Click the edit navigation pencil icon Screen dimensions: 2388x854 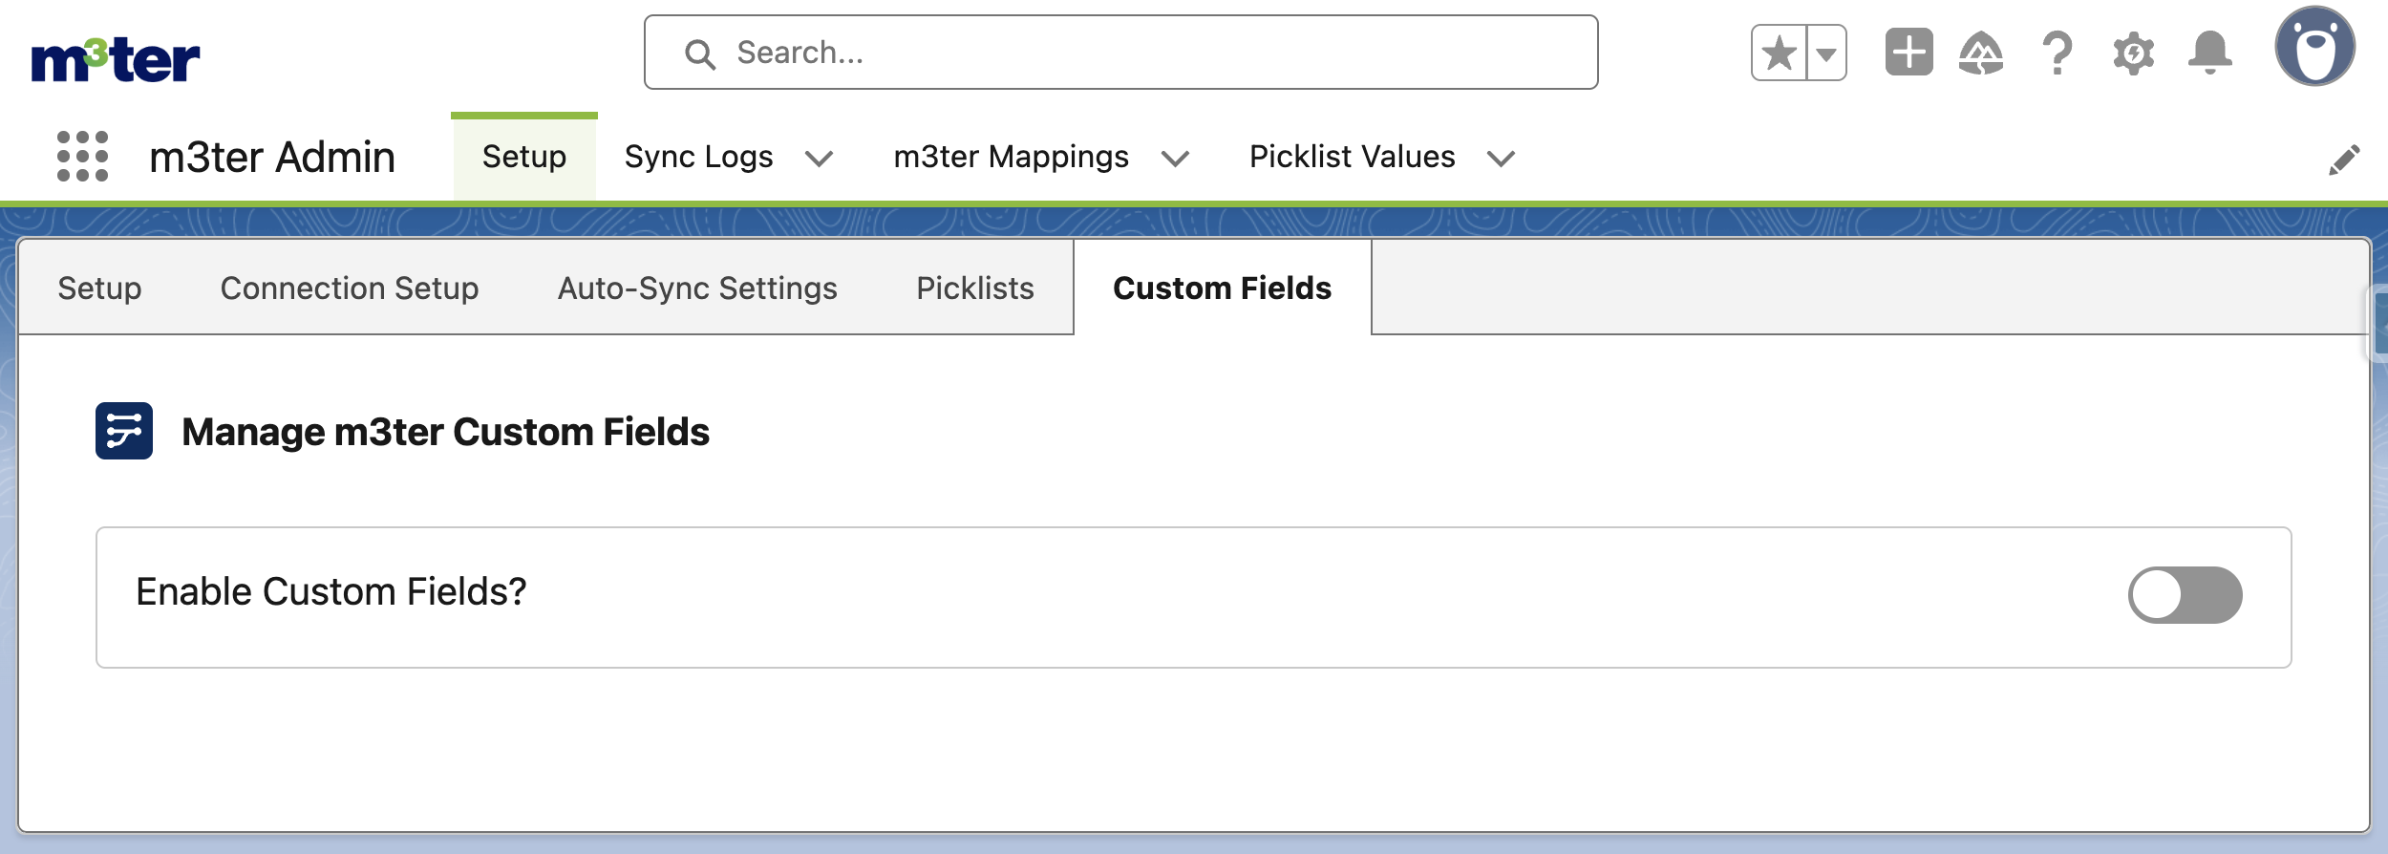tap(2344, 160)
